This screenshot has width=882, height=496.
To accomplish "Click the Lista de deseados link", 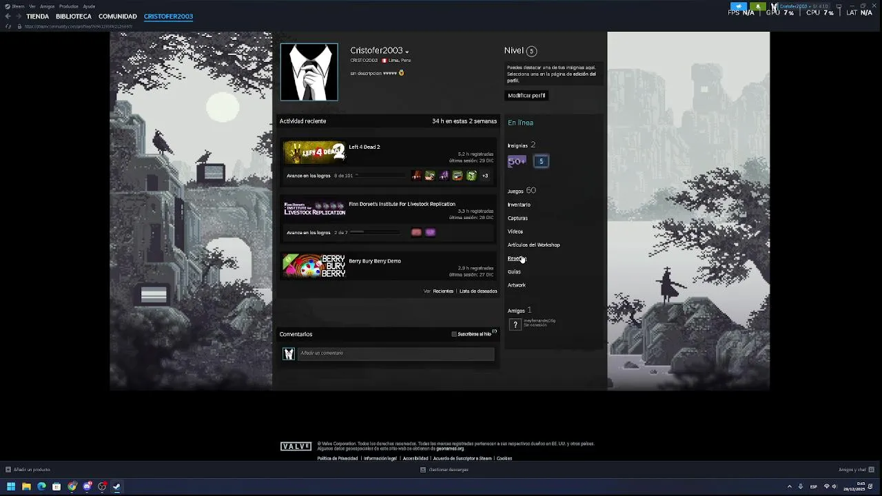I will pyautogui.click(x=478, y=291).
